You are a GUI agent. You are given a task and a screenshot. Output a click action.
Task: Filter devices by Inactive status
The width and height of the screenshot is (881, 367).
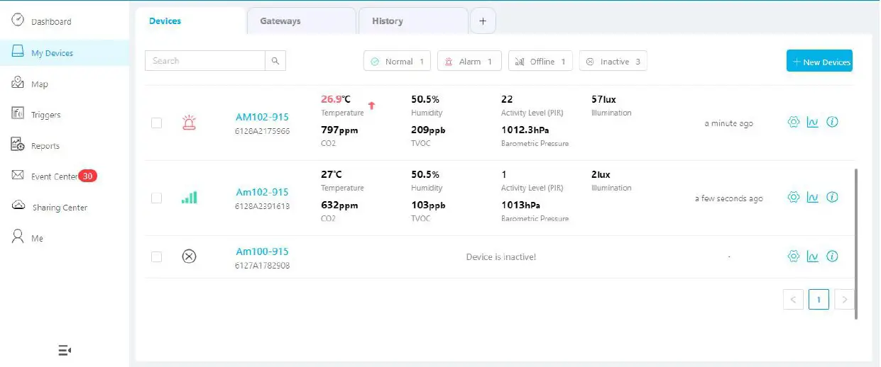coord(613,62)
